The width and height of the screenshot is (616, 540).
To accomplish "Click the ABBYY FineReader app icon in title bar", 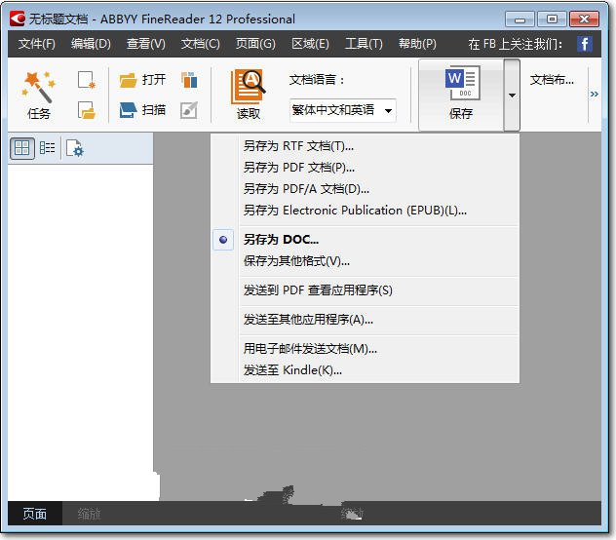I will 18,19.
